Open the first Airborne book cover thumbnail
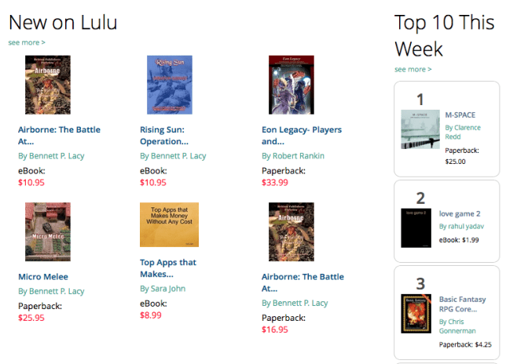The width and height of the screenshot is (506, 364). pos(48,85)
